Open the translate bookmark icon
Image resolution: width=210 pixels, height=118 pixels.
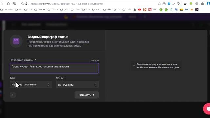176,10
